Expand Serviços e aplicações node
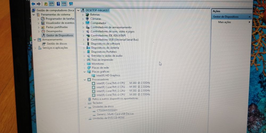 pos(35,48)
